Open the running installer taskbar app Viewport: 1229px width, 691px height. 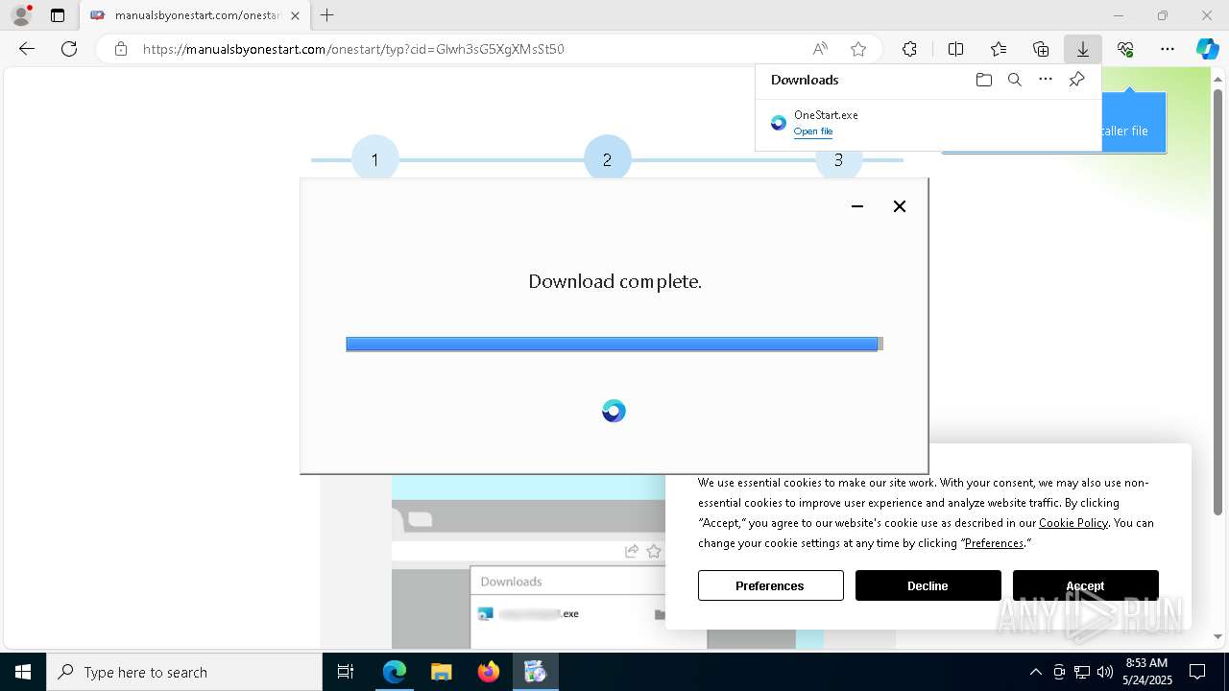pyautogui.click(x=535, y=672)
